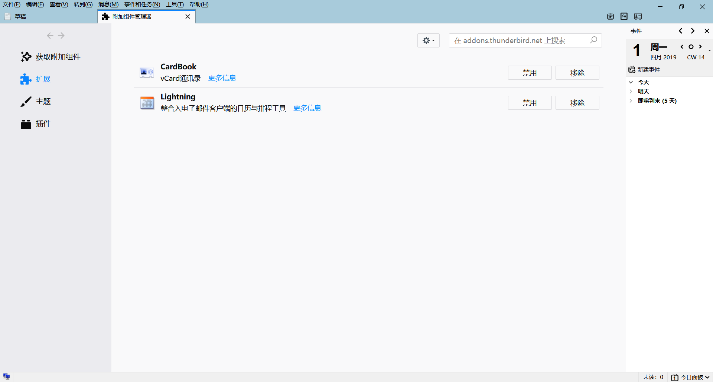Show previous item in 事件 pane header

pyautogui.click(x=680, y=31)
